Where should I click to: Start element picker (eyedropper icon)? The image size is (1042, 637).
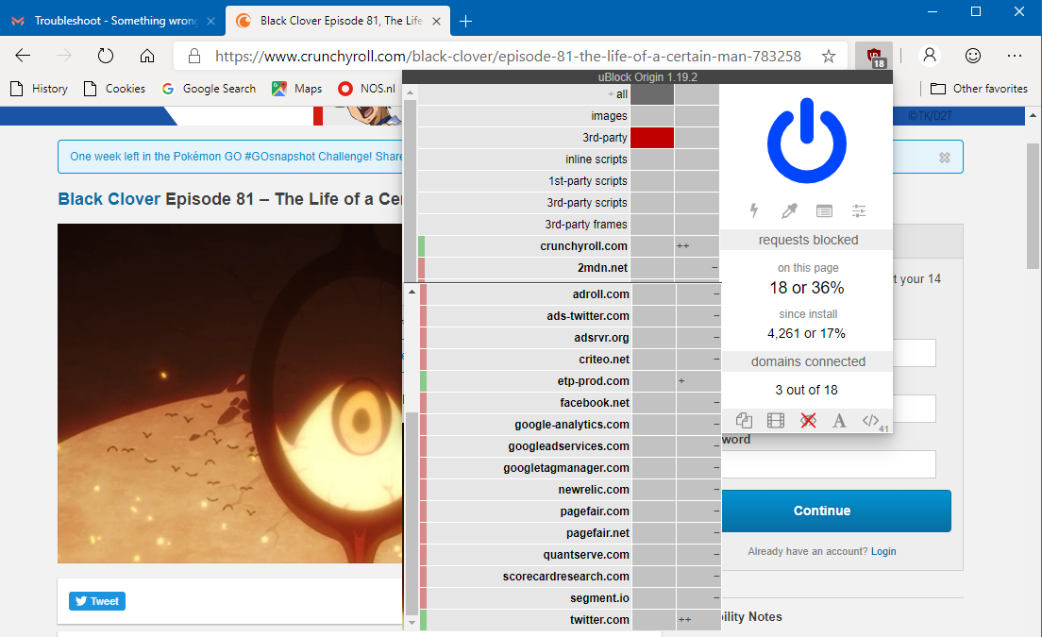tap(789, 210)
